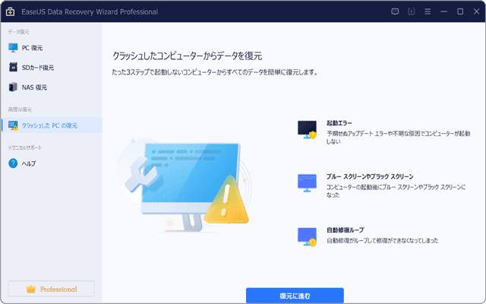The height and width of the screenshot is (304, 486).
Task: Click the 自動修復がループして description text
Action: (383, 240)
